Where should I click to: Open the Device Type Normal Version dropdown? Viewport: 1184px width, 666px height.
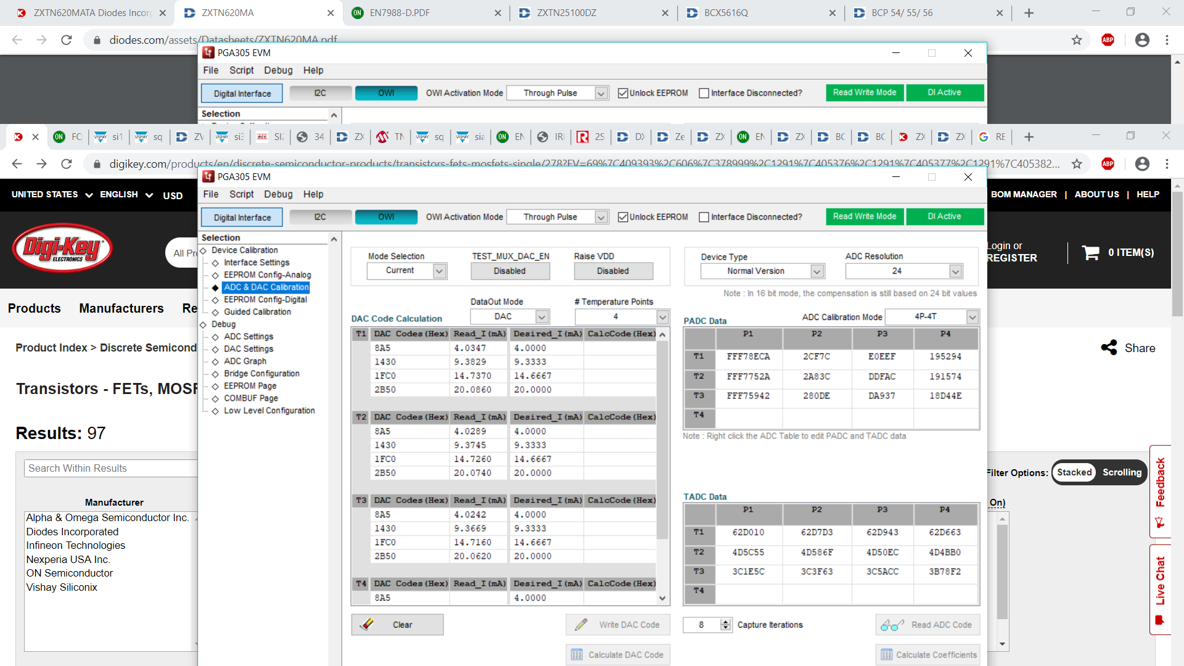(x=817, y=271)
